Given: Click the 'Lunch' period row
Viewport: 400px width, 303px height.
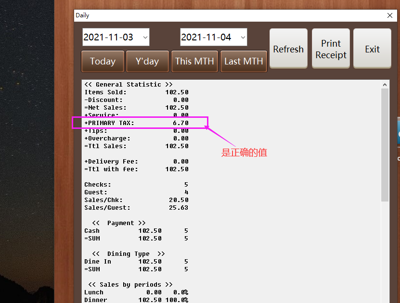Looking at the screenshot, I should 137,292.
